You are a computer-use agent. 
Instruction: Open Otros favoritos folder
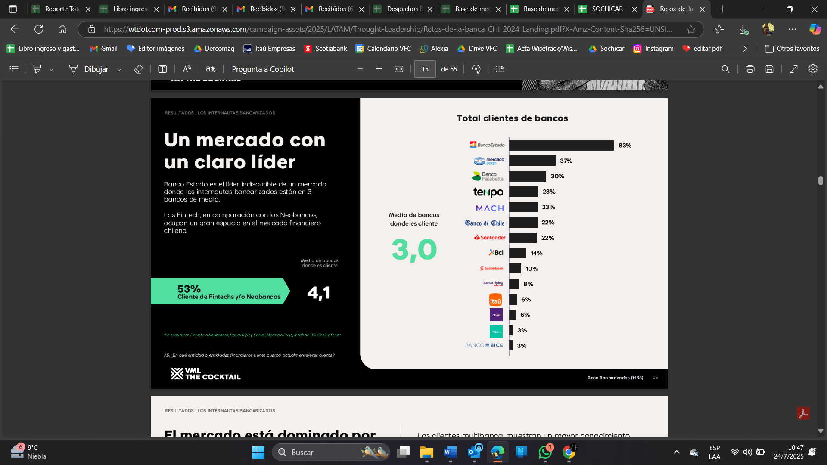click(x=792, y=49)
